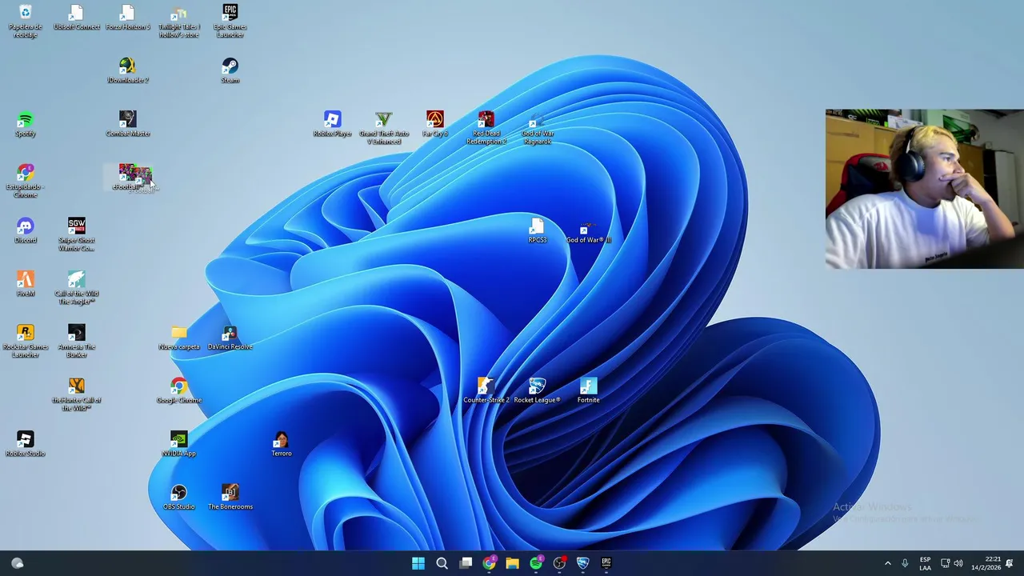Open the Windows Start menu

tap(418, 563)
